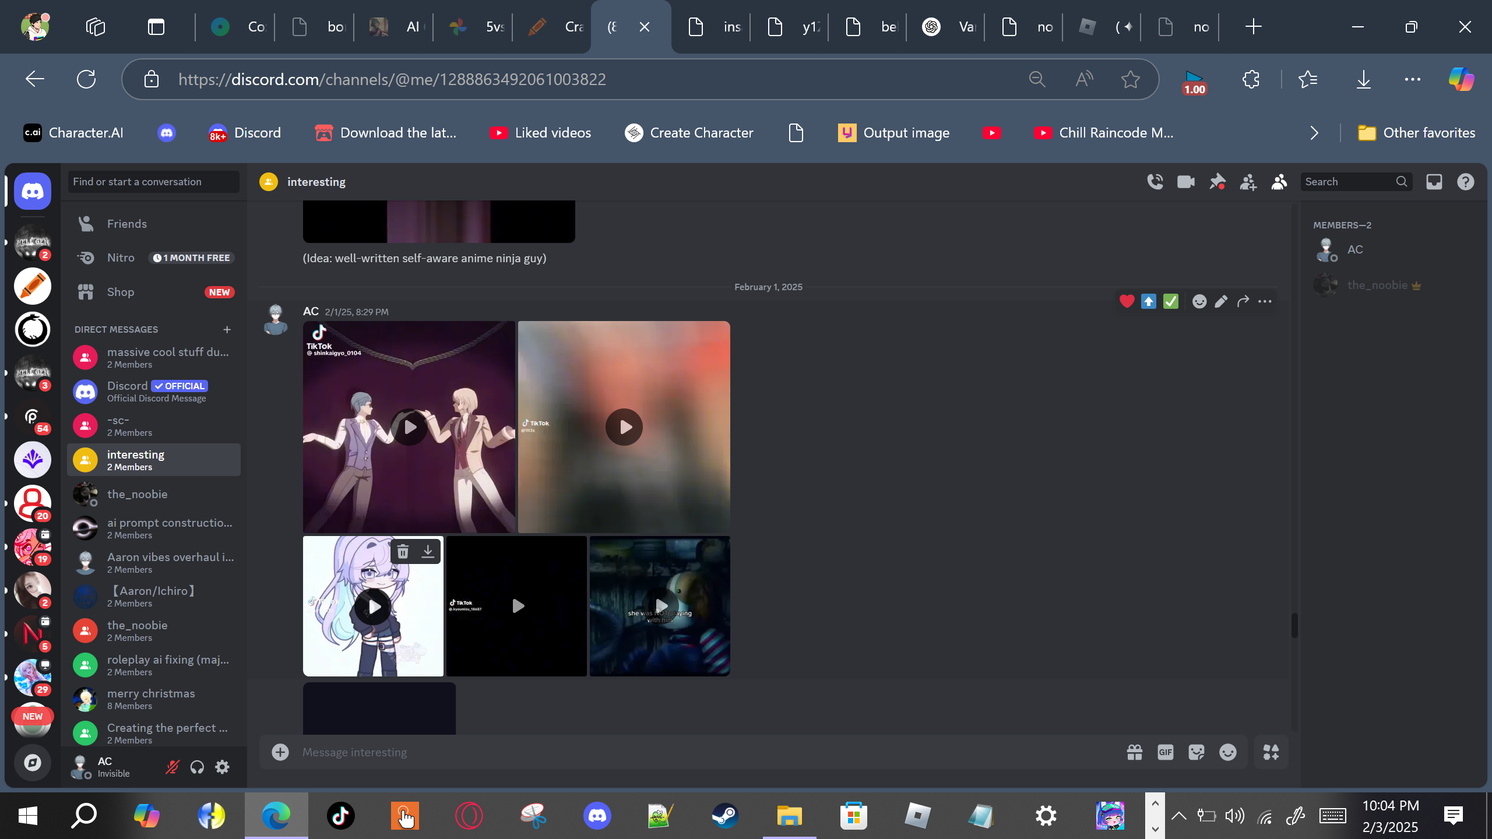Go to Discord Direct Messages home
This screenshot has width=1492, height=839.
(33, 191)
